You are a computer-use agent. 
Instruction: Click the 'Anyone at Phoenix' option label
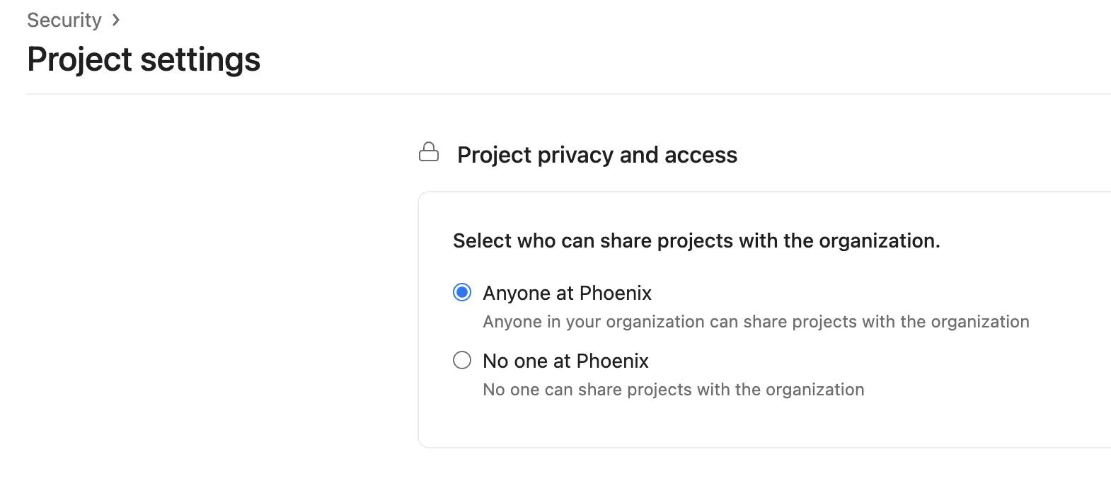[567, 293]
